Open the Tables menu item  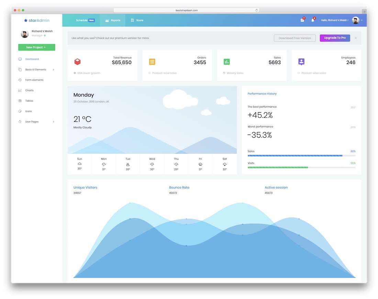pyautogui.click(x=29, y=101)
